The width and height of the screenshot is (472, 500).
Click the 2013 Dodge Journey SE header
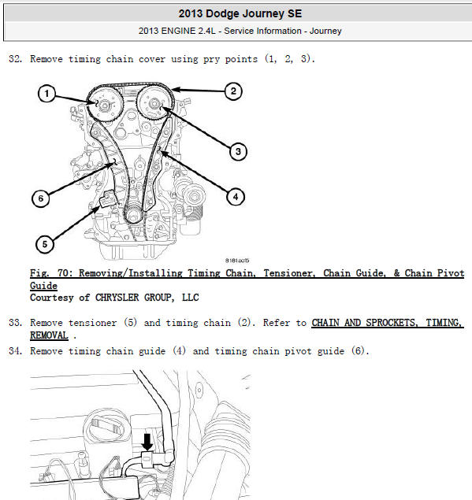[x=240, y=13]
